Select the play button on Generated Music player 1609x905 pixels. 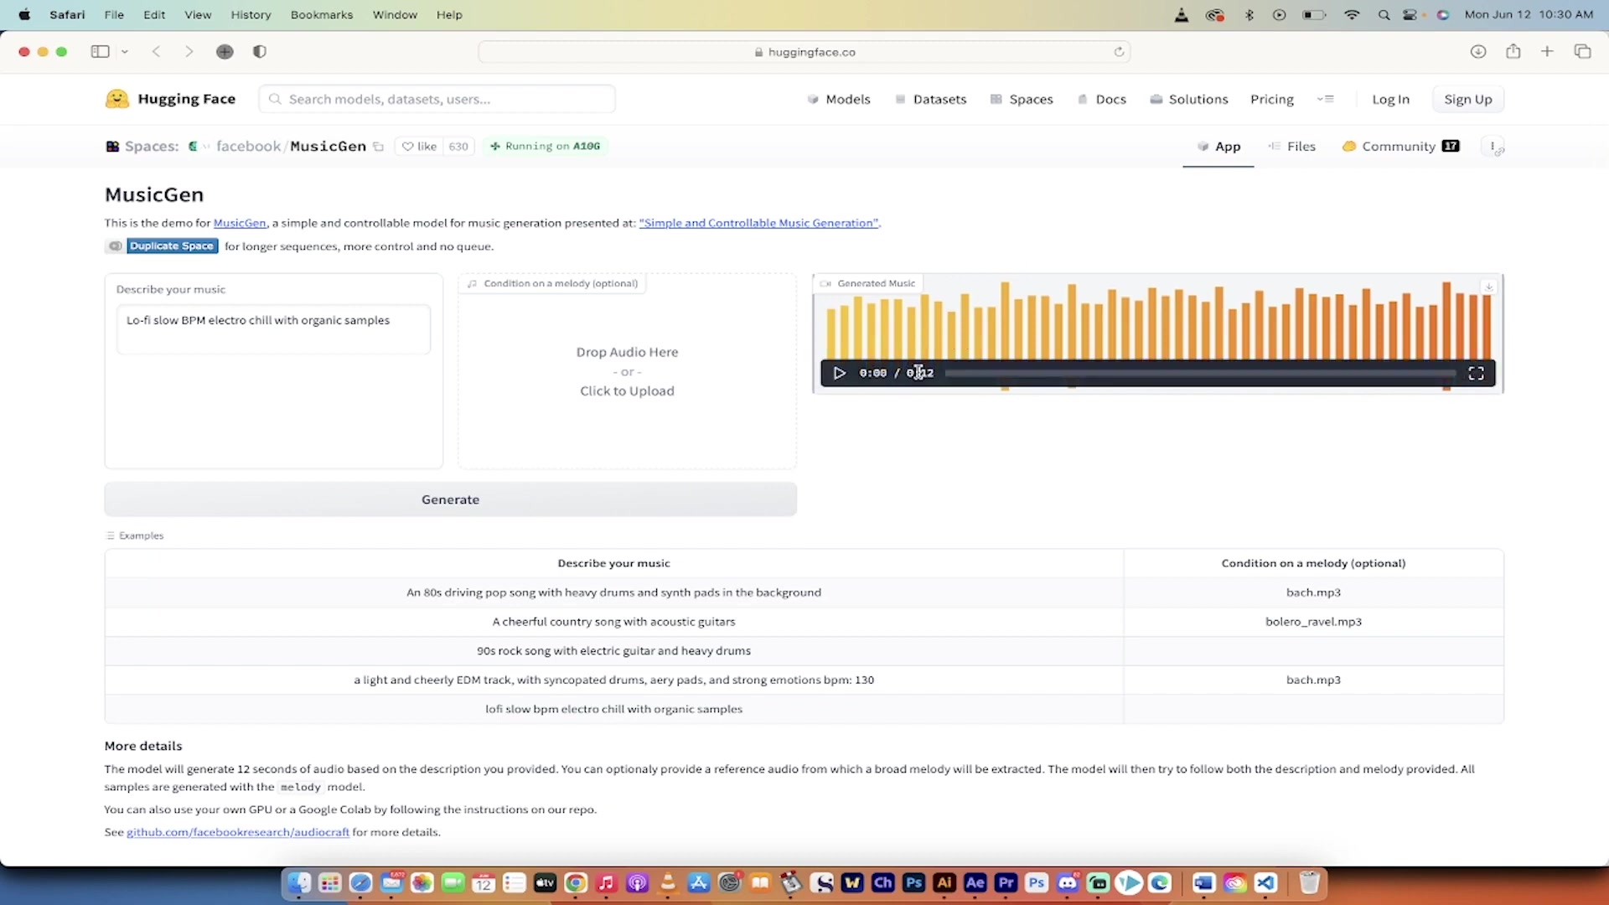point(839,373)
